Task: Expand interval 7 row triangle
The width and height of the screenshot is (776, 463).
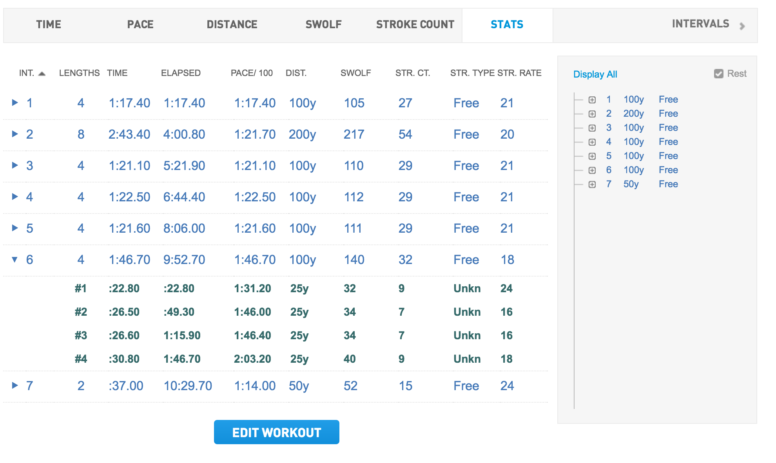Action: (15, 385)
